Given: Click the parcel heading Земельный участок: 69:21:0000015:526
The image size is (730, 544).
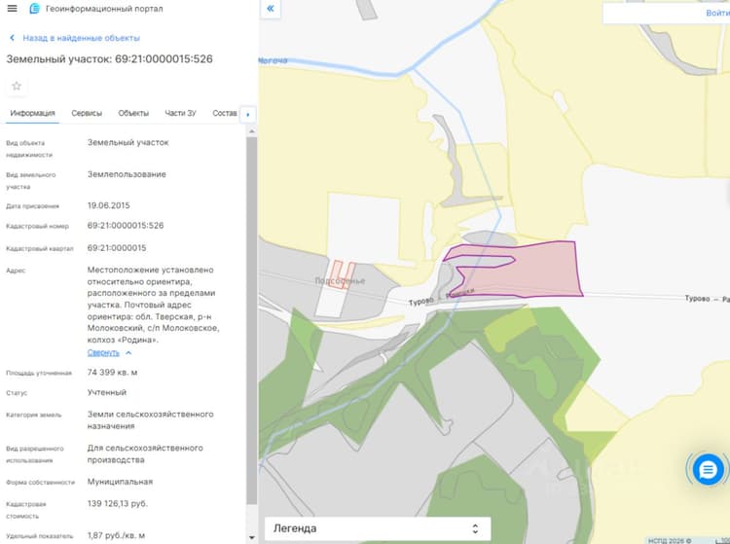Looking at the screenshot, I should tap(109, 59).
